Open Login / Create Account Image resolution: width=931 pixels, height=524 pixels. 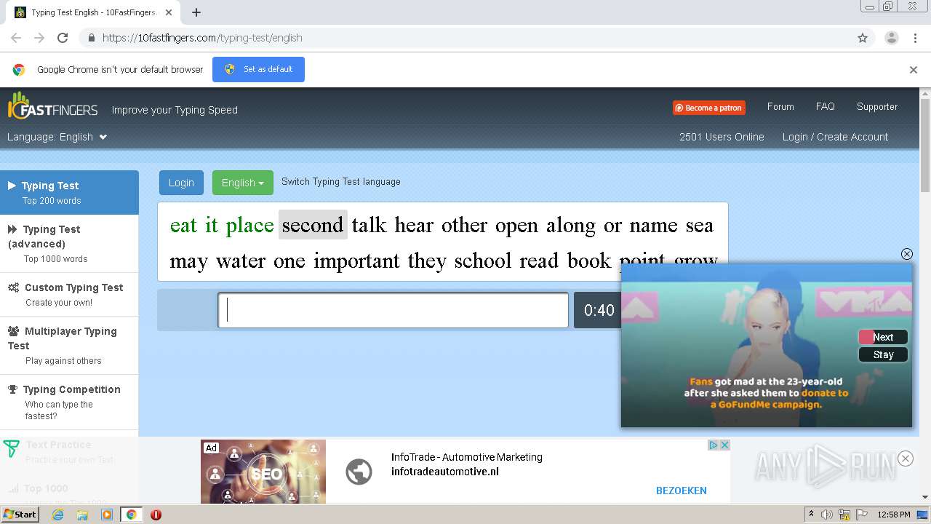[835, 137]
